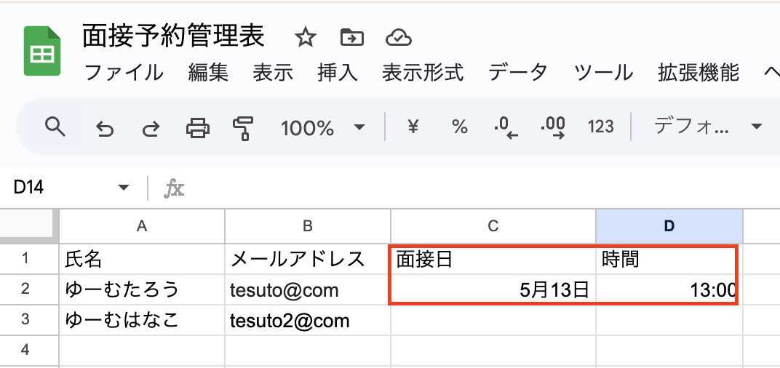Open the 表示形式 menu
This screenshot has height=368, width=780.
click(x=423, y=72)
